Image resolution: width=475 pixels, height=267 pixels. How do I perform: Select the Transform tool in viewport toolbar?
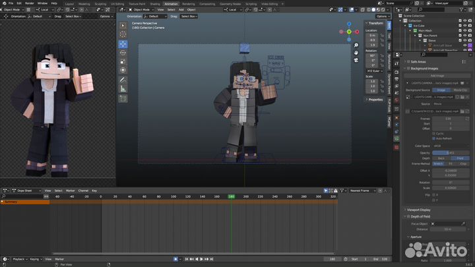(123, 71)
